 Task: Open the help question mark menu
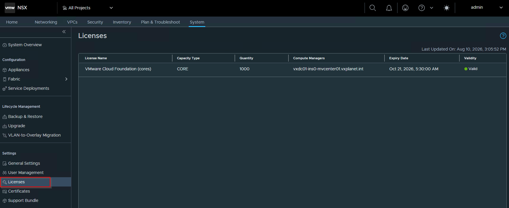(x=421, y=8)
